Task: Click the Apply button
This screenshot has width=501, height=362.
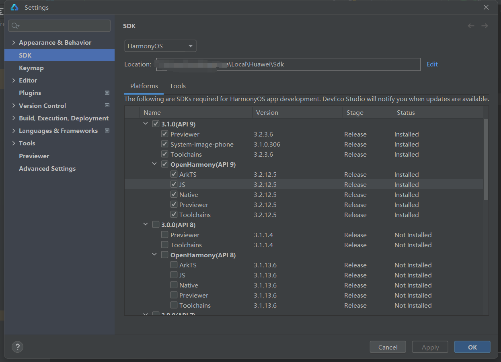Action: pos(430,347)
